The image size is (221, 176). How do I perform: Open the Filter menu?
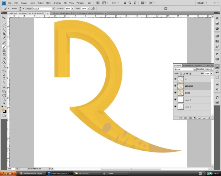[48, 3]
